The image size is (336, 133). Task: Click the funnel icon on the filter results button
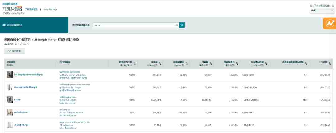9,51
